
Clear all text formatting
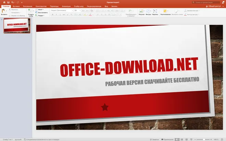[92, 11]
